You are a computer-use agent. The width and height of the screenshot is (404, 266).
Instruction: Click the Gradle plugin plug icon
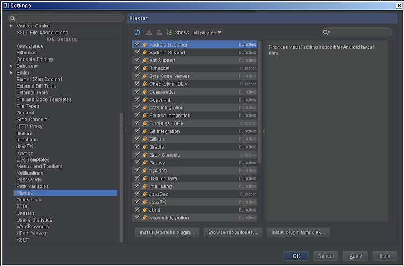145,147
